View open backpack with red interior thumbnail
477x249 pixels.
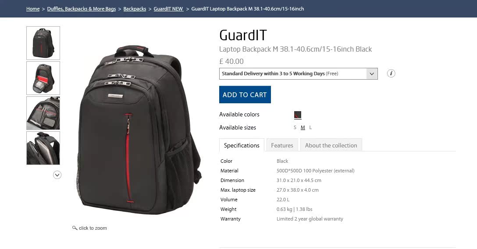(43, 78)
